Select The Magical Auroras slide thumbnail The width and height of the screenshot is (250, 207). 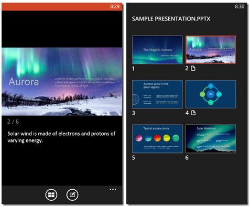pos(157,50)
